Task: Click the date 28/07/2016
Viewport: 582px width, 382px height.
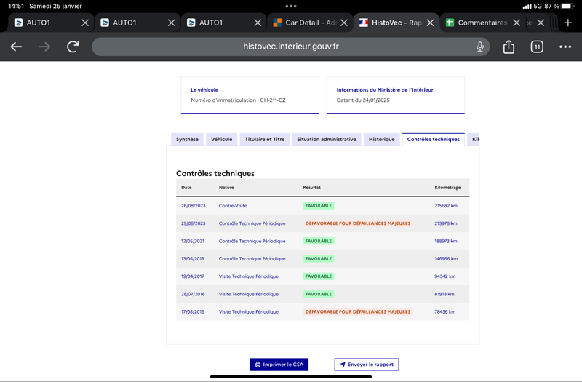Action: [193, 294]
